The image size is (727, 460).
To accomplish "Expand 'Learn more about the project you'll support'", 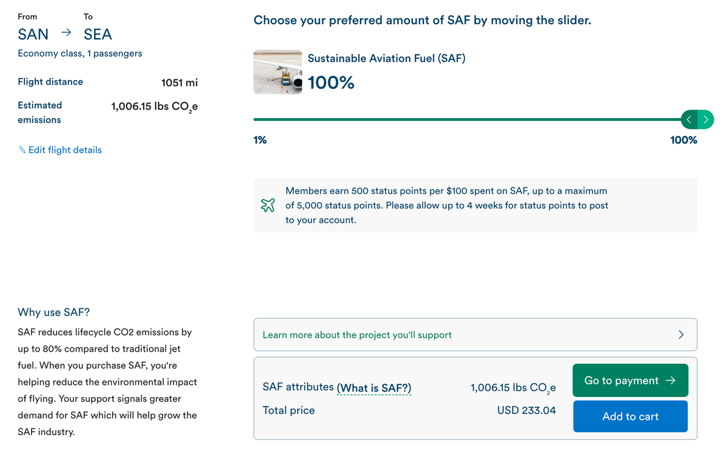I will click(x=357, y=335).
